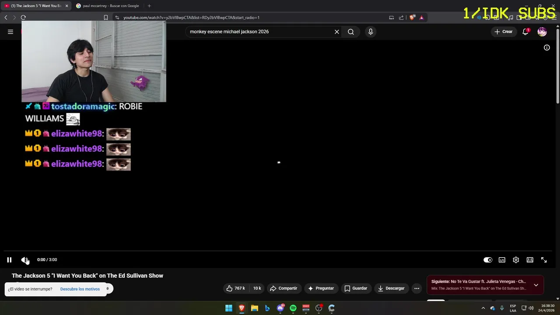Click the share page icon in address bar
The width and height of the screenshot is (560, 315).
(401, 17)
